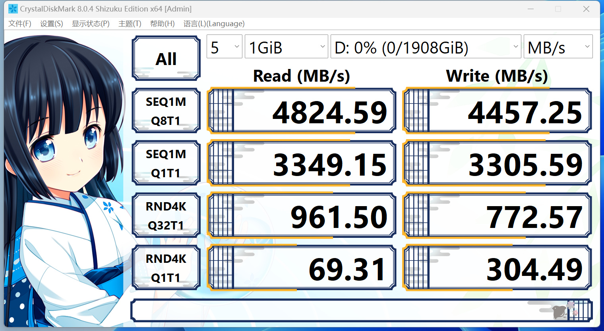Open the 文件(F) menu

(19, 23)
